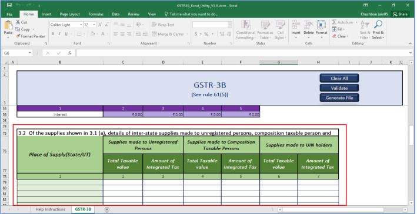Image resolution: width=417 pixels, height=214 pixels.
Task: Click the Clear All button
Action: click(x=339, y=78)
